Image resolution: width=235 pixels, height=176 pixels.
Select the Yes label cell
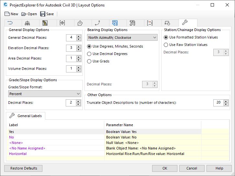click(x=56, y=132)
